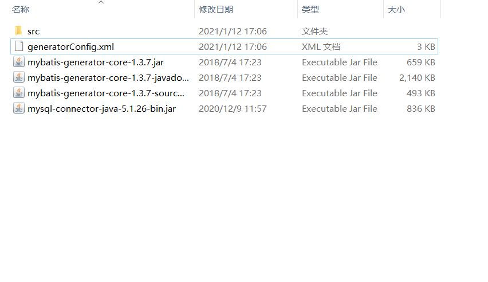The image size is (488, 282).
Task: Click the 2020/12/9 11:57 date cell
Action: [x=233, y=109]
